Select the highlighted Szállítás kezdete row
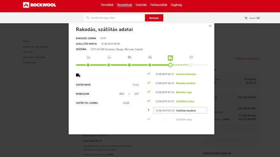 180,110
